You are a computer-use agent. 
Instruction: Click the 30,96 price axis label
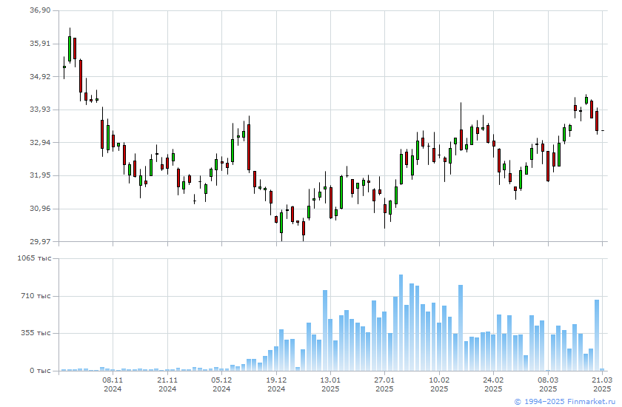[40, 209]
